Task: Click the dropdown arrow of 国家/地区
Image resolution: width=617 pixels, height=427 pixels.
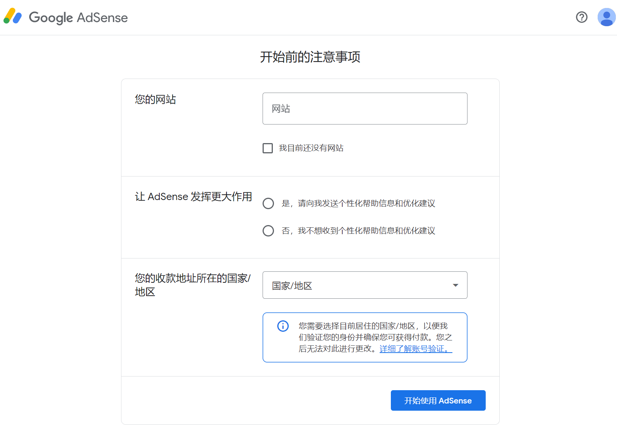Action: 455,285
